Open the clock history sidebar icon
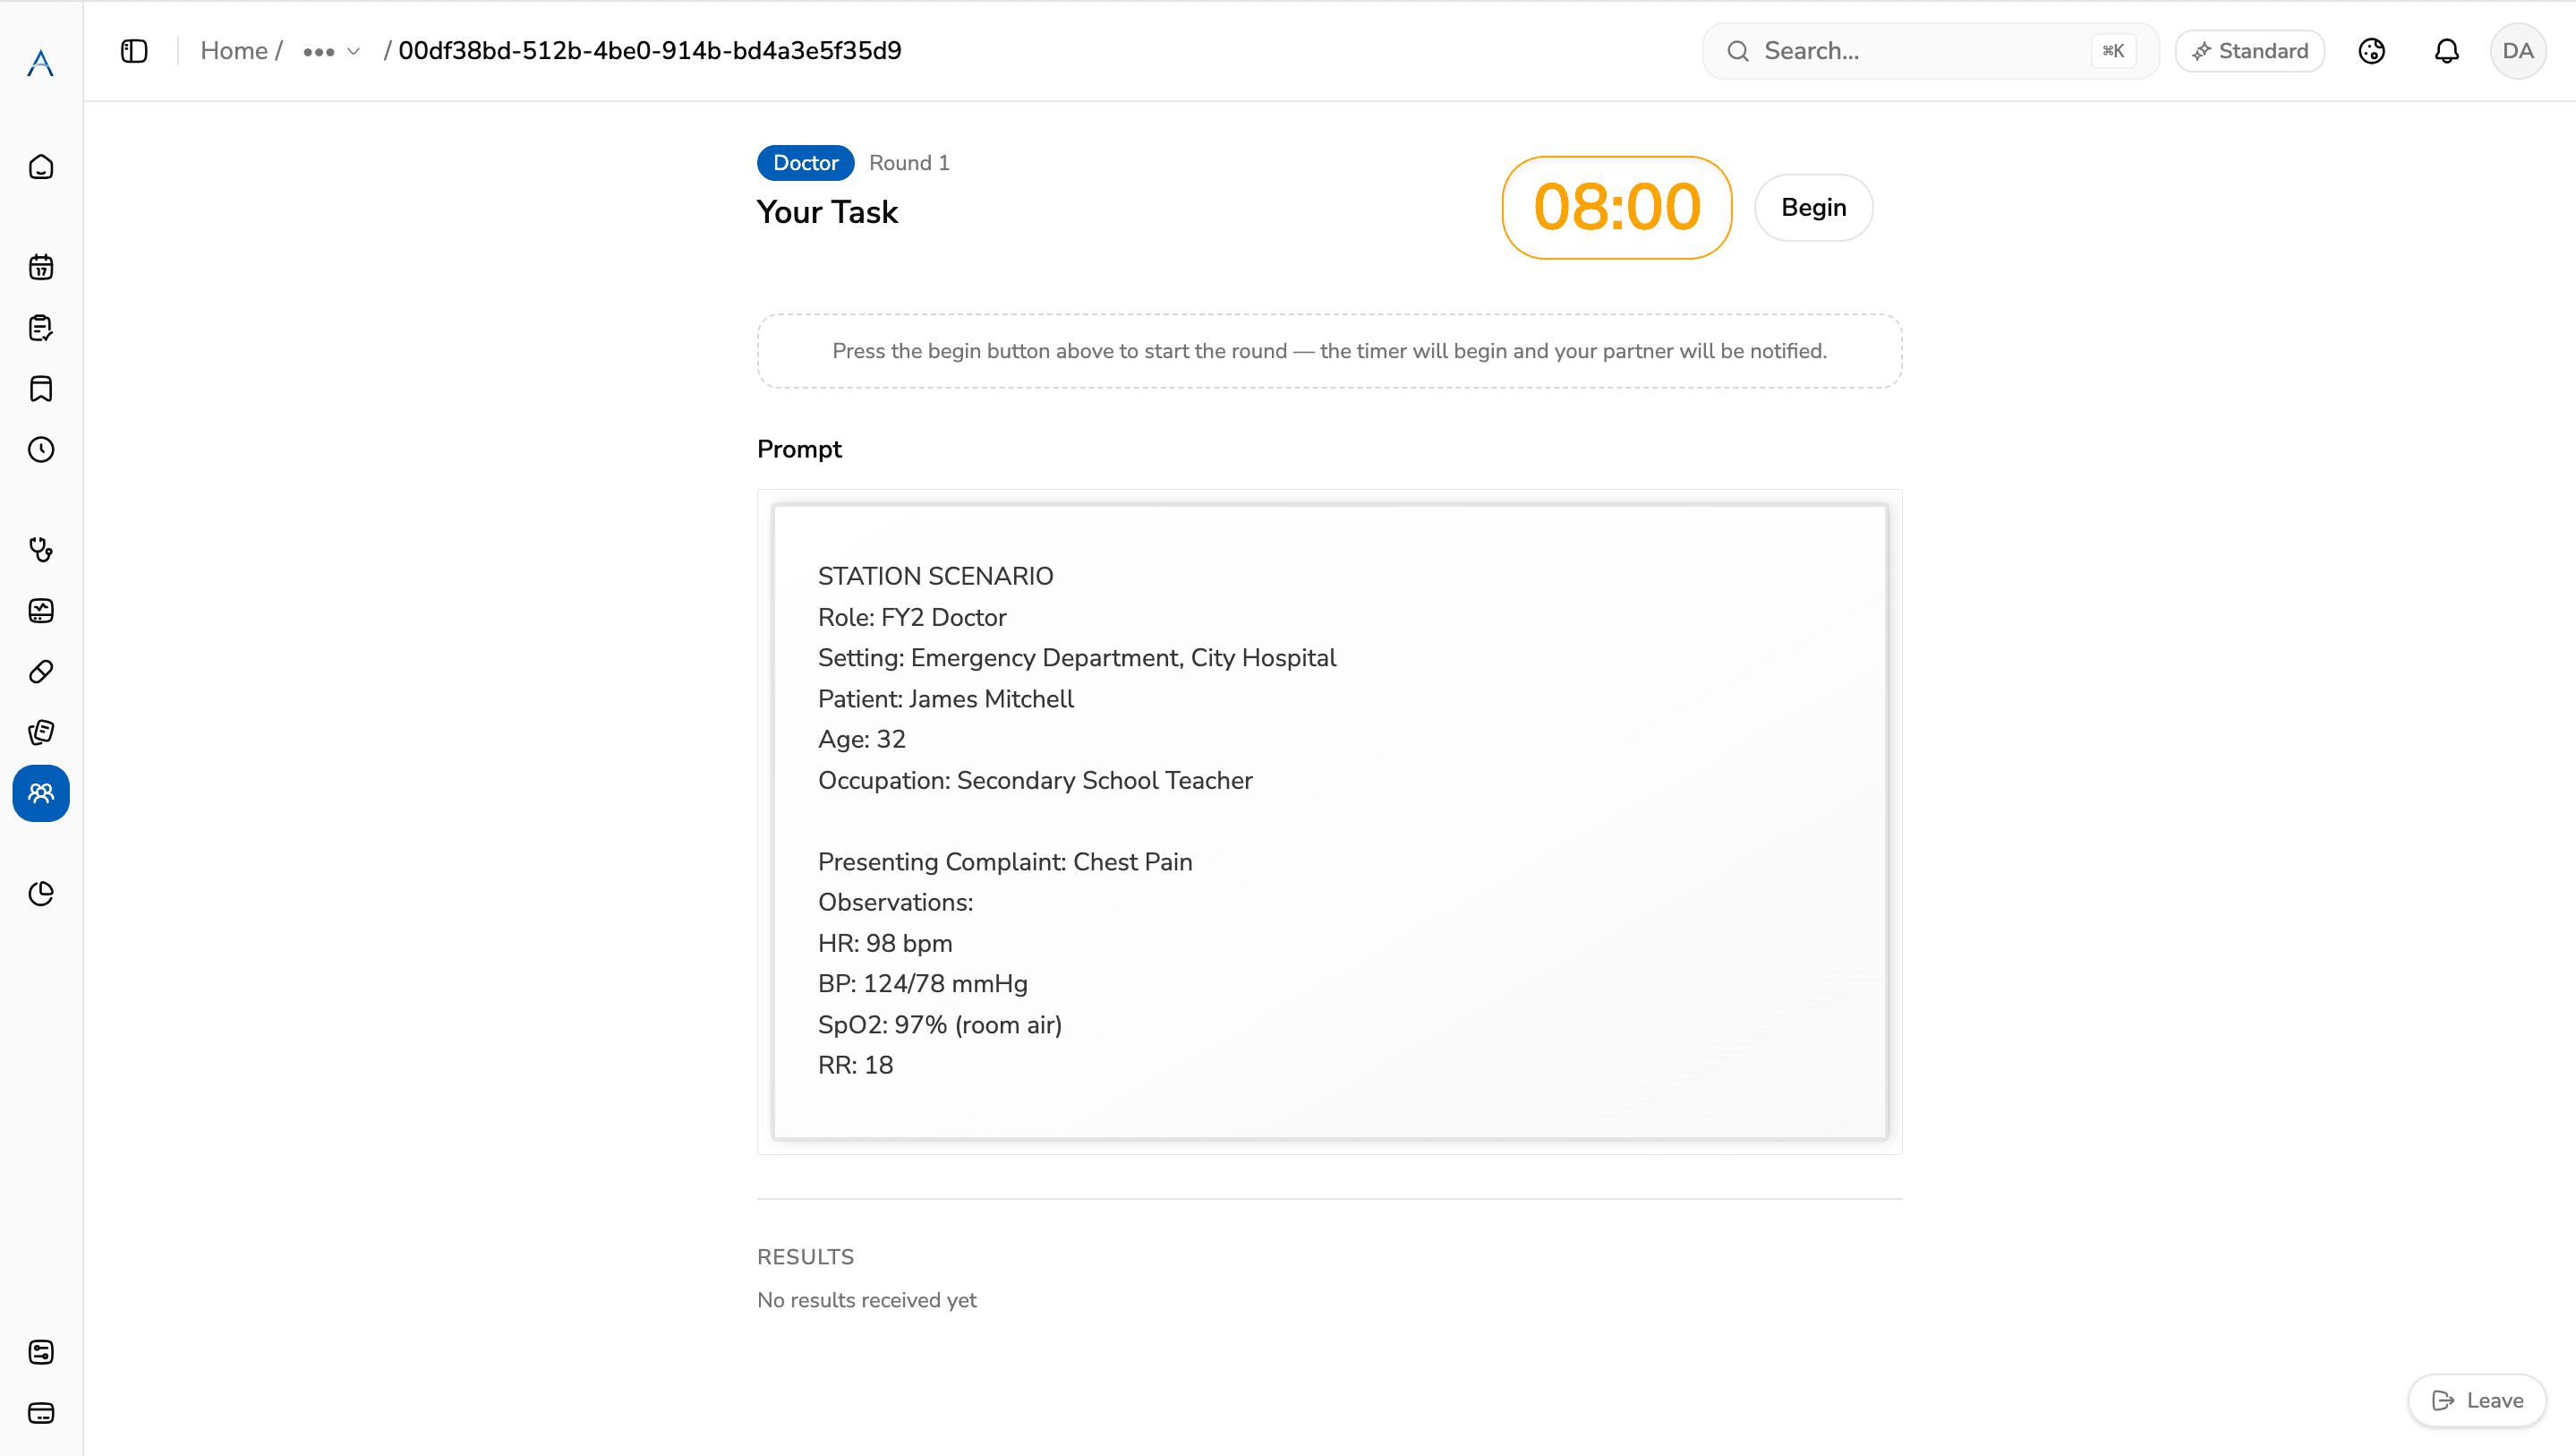 pos(41,450)
